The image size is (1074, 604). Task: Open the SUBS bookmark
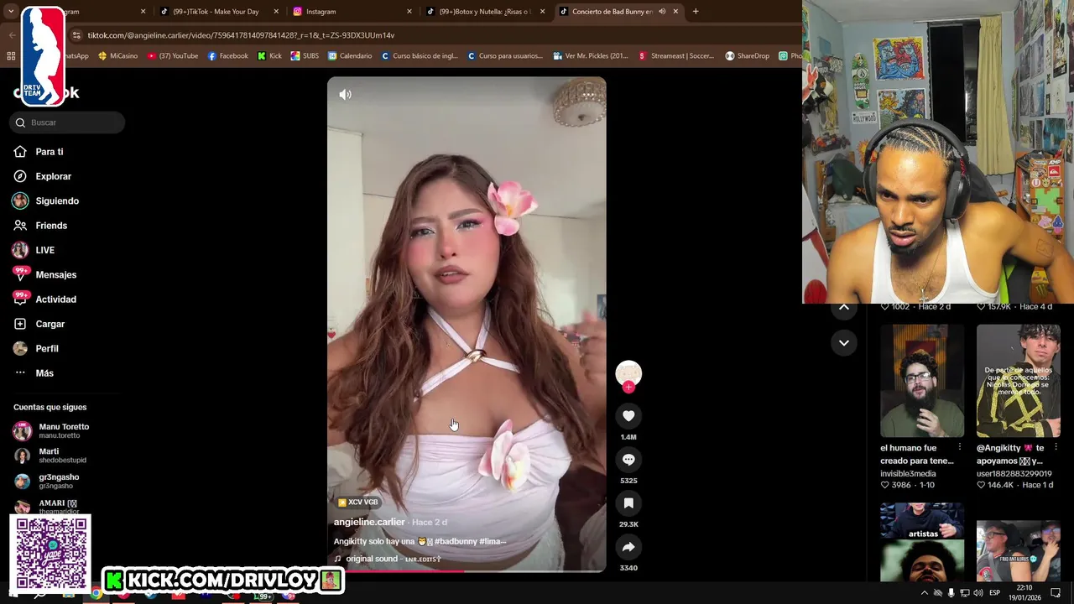tap(305, 56)
